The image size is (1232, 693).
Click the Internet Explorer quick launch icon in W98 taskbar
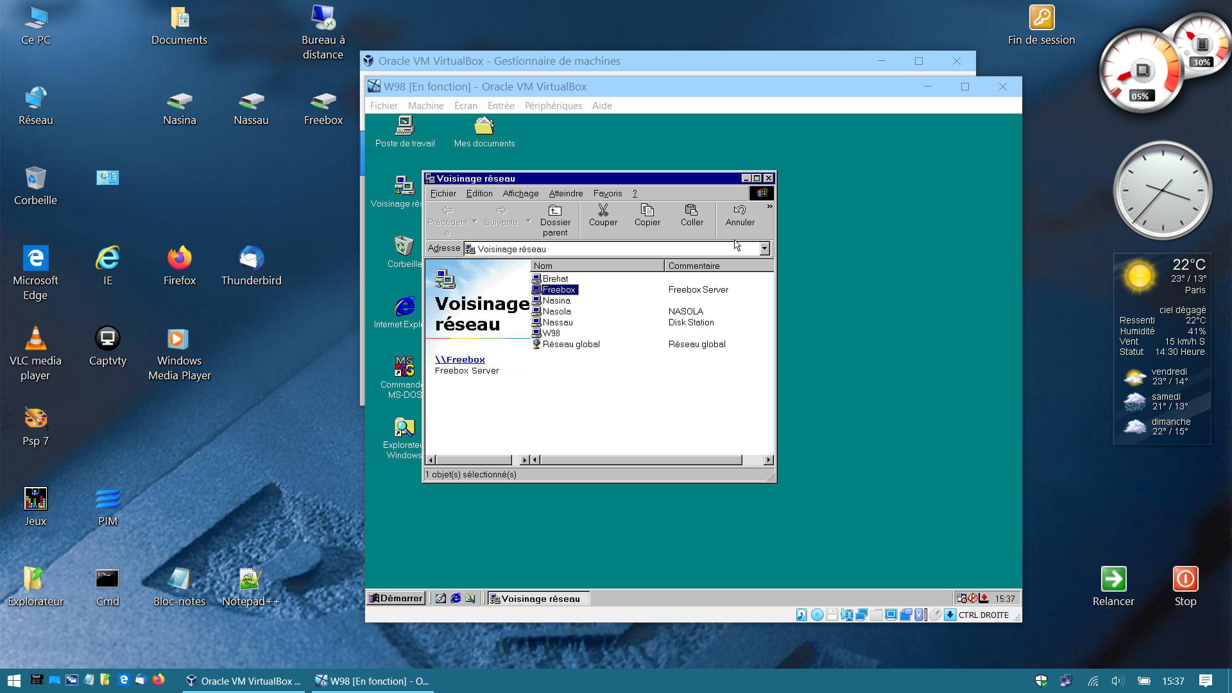point(456,598)
